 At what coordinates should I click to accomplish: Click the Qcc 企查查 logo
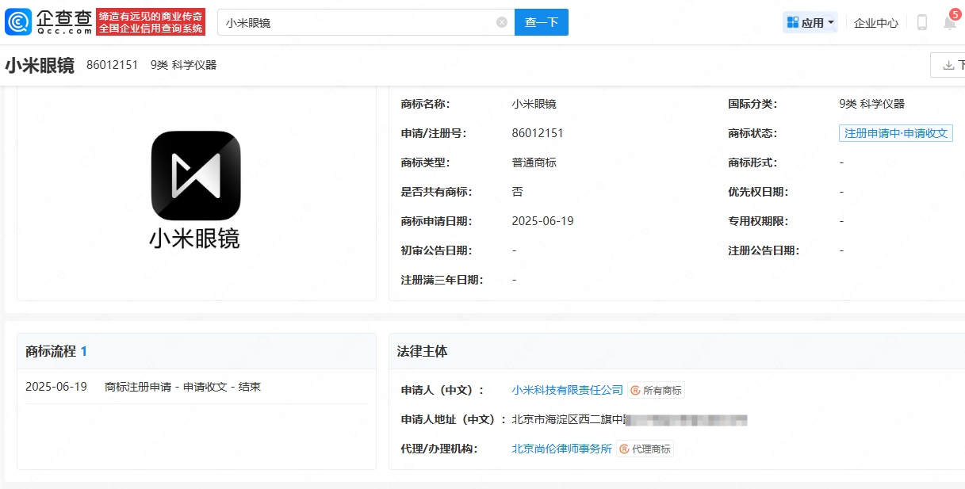(x=49, y=22)
